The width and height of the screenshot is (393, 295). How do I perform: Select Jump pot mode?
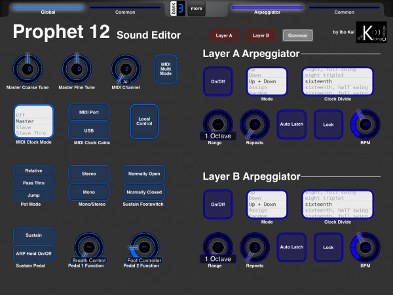pos(34,195)
